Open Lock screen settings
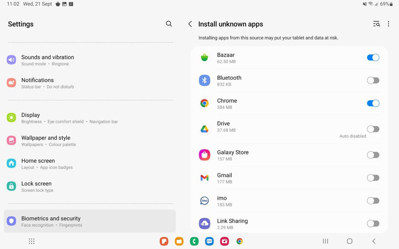Viewport: 399px width, 249px height. [x=36, y=186]
